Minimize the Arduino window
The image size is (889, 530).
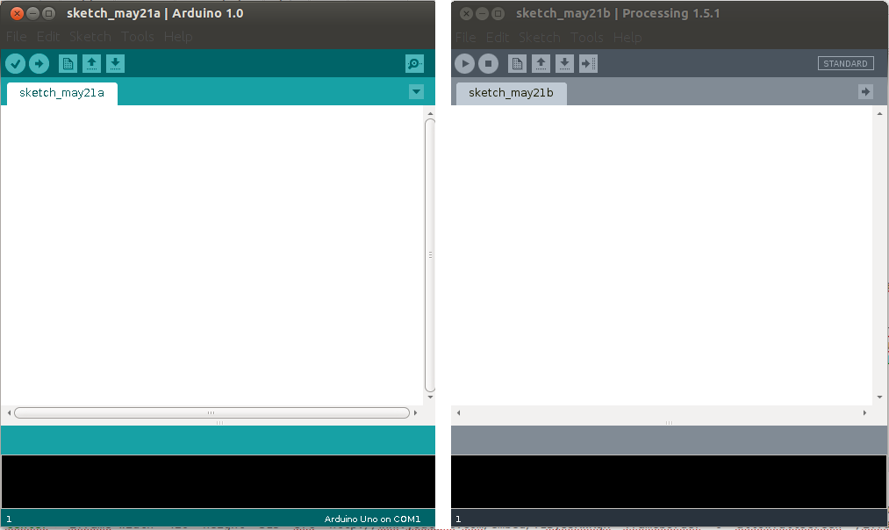point(32,14)
